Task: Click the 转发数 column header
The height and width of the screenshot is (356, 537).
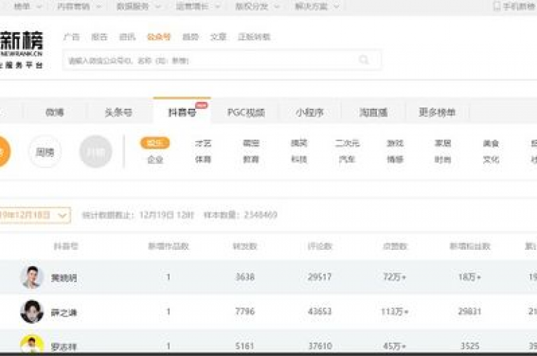Action: pos(245,246)
